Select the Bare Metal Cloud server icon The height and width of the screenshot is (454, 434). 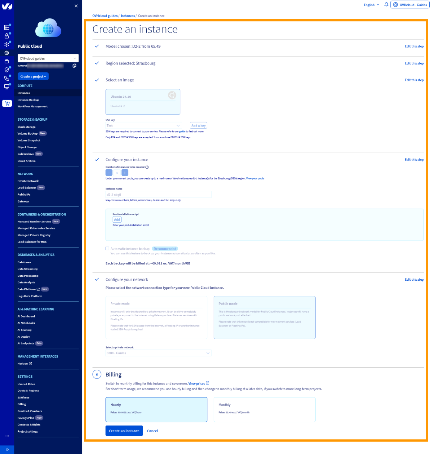coord(7,27)
